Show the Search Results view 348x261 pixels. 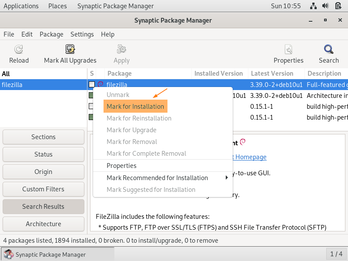[x=43, y=206]
